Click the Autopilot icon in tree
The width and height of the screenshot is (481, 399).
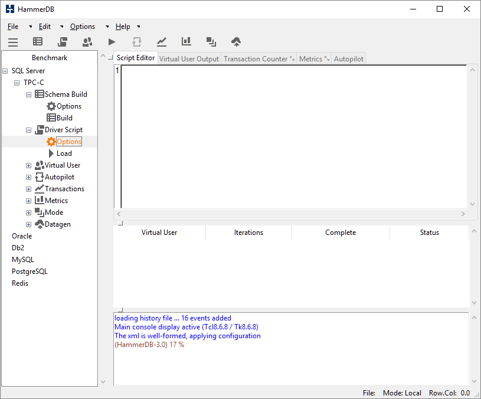click(40, 177)
